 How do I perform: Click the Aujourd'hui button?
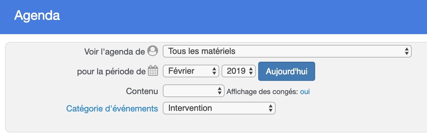pyautogui.click(x=287, y=71)
